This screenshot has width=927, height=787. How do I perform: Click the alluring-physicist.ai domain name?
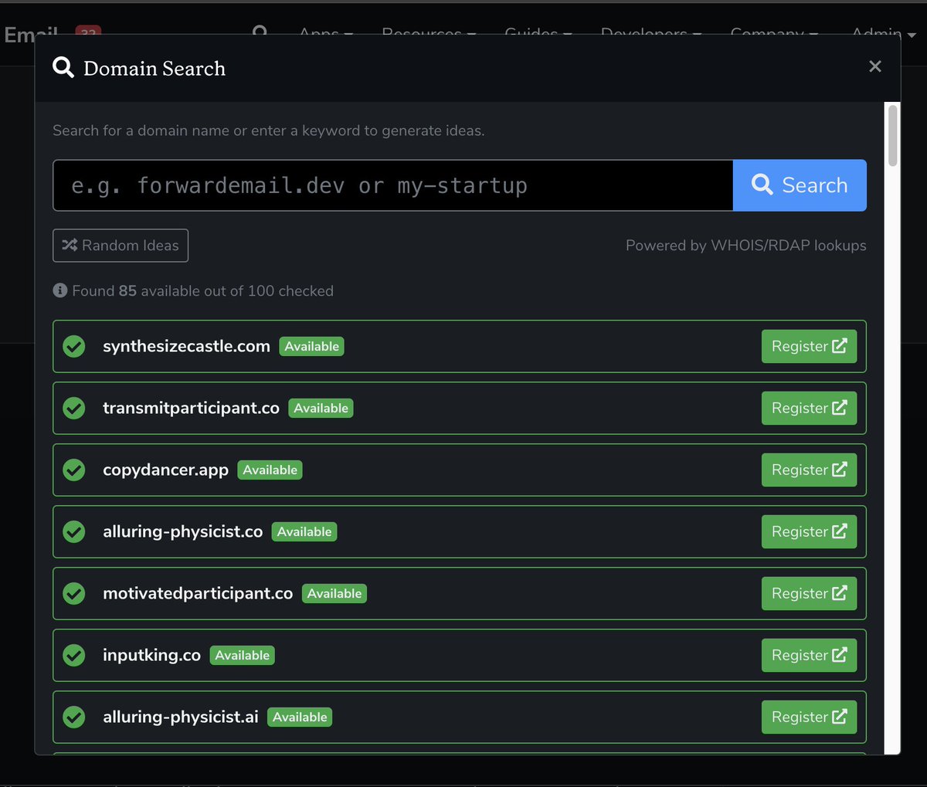point(180,717)
